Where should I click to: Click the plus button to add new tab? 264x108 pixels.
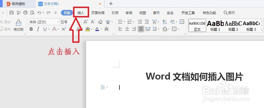[111, 4]
